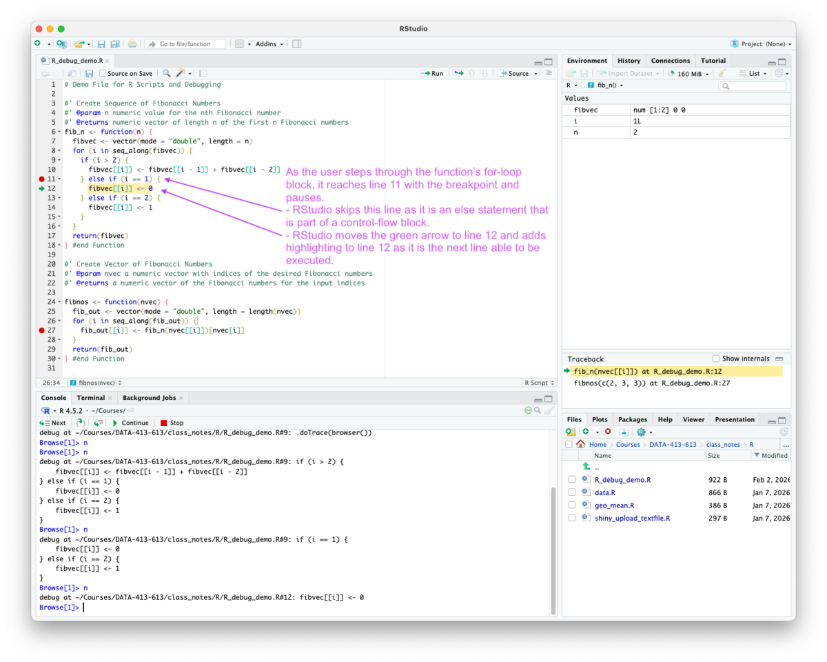This screenshot has height=662, width=827.
Task: Open the R Script file type dropdown
Action: pos(538,381)
